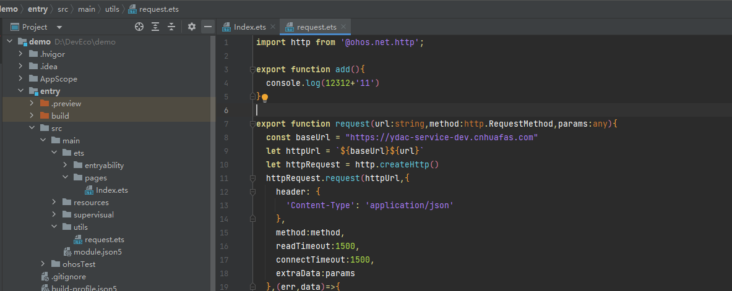Viewport: 732px width, 291px height.
Task: Click the main breadcrumb in navigation bar
Action: pyautogui.click(x=87, y=9)
